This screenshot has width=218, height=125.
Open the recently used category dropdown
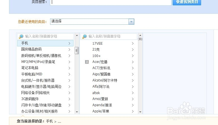(x=92, y=22)
